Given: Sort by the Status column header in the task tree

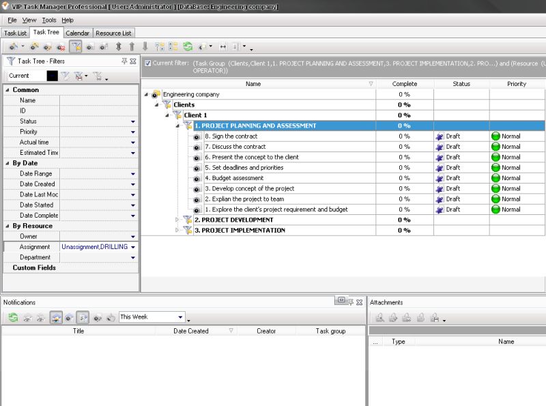Looking at the screenshot, I should pyautogui.click(x=461, y=84).
